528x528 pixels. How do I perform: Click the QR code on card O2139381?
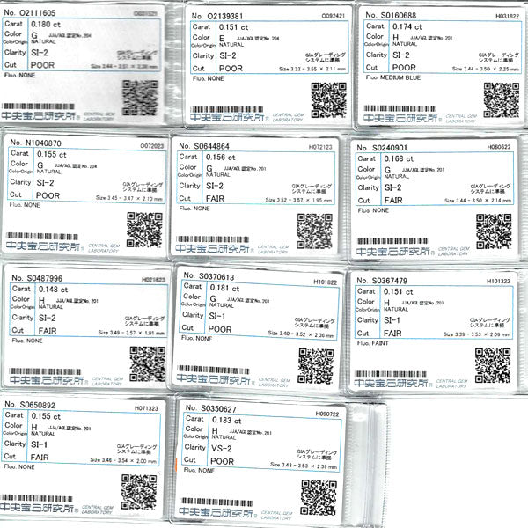pos(328,98)
